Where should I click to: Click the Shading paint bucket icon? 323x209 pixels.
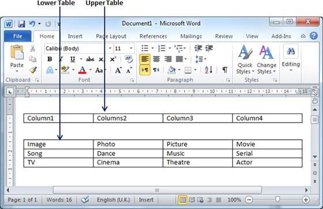coord(171,70)
